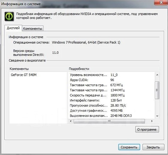Select the Уровень возможносте... row
Viewport: 168px width, 155px height.
[x=111, y=75]
